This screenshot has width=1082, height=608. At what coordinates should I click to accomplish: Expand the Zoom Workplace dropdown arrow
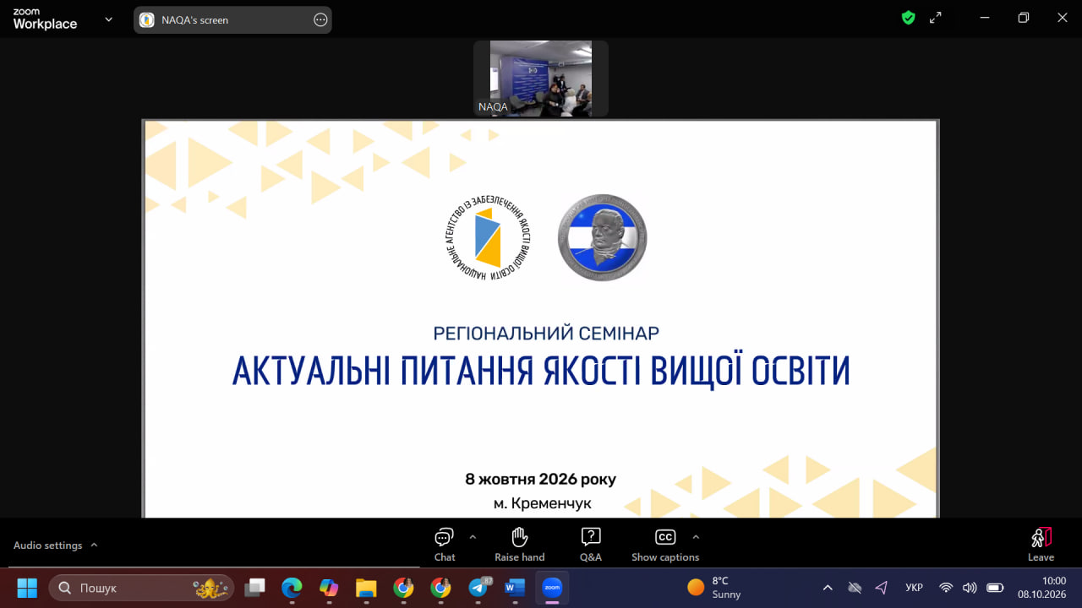coord(108,19)
